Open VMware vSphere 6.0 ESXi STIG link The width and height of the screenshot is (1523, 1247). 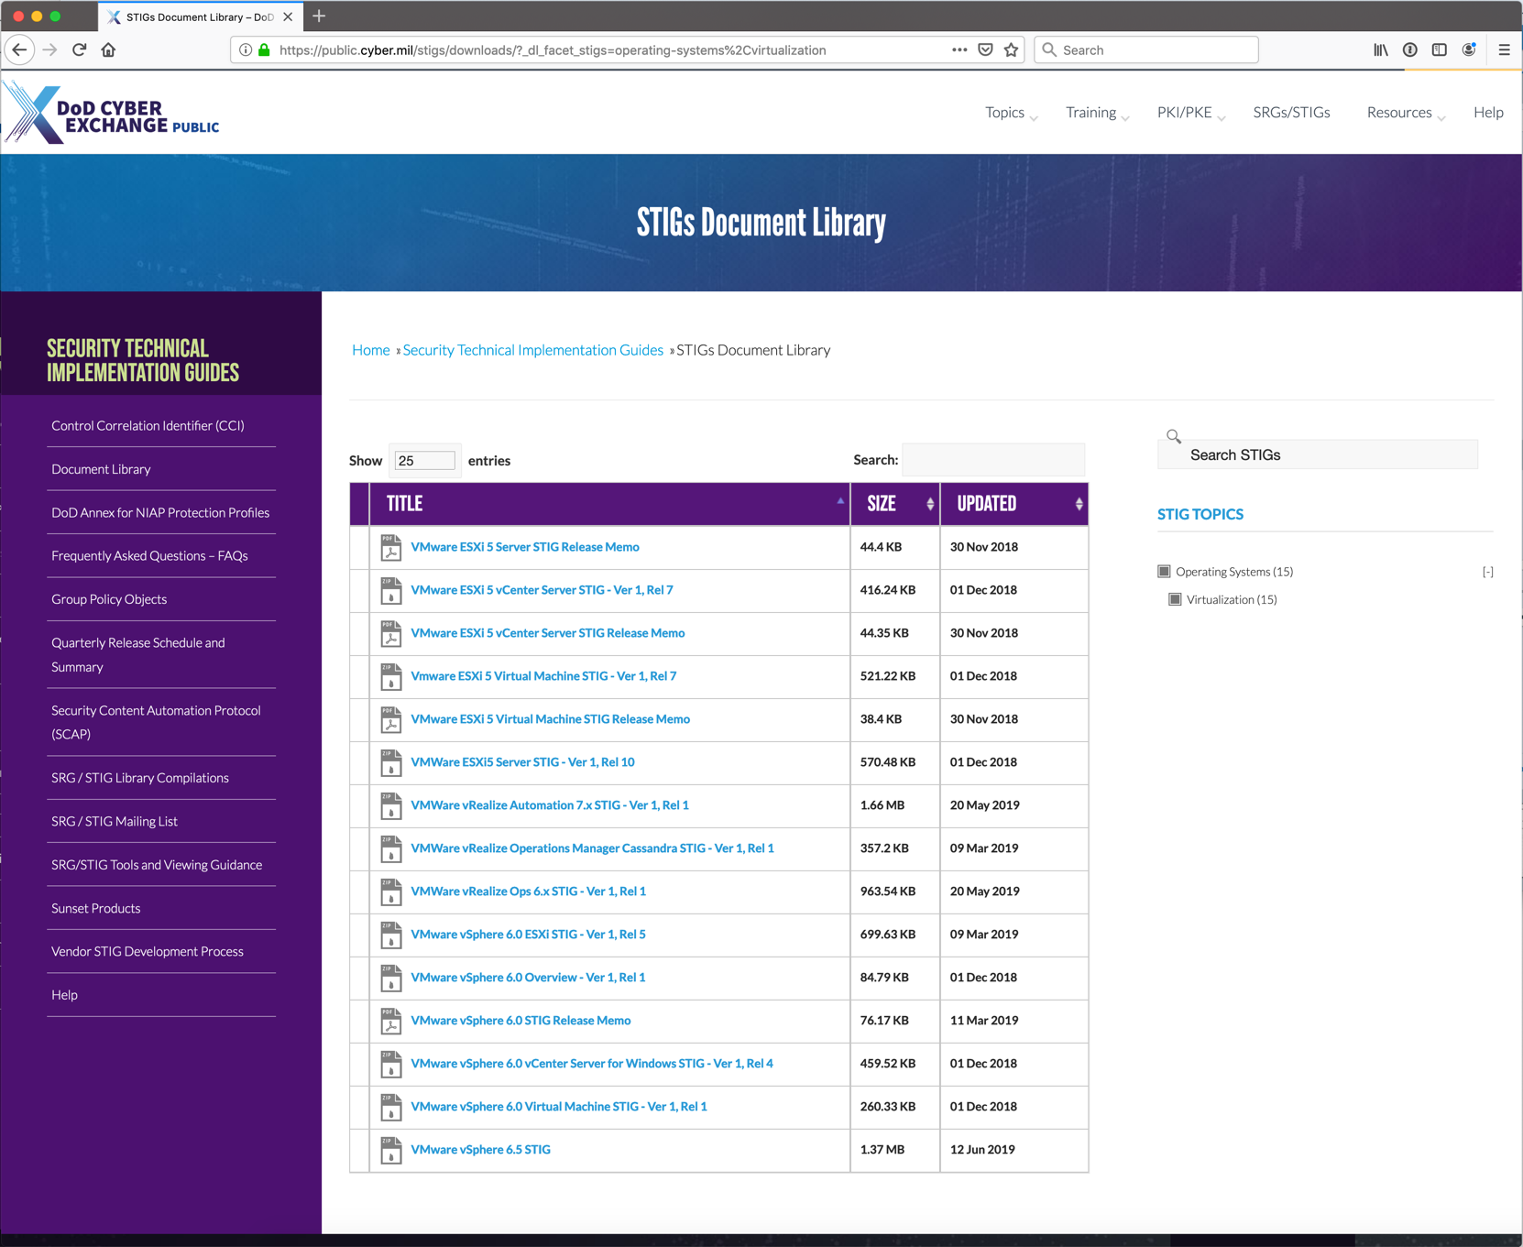tap(528, 935)
